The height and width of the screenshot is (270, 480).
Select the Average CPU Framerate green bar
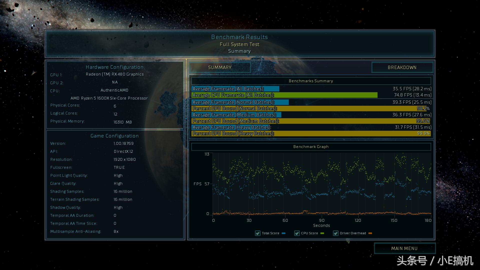pyautogui.click(x=284, y=95)
